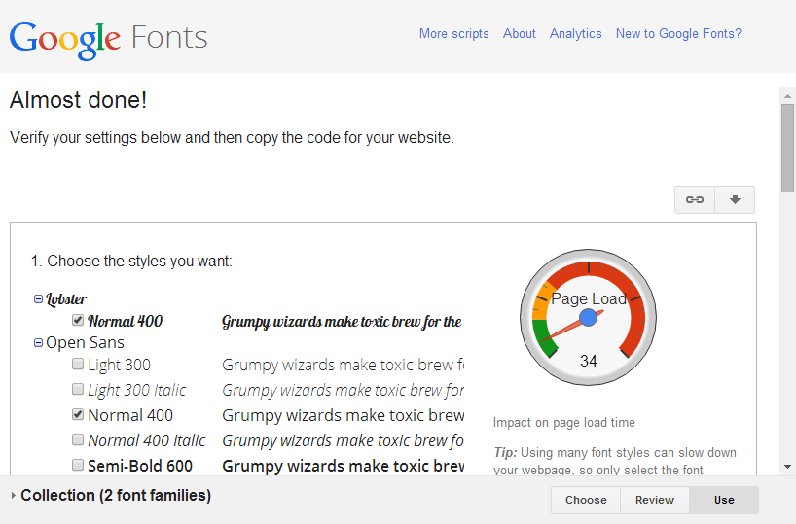Click the vertical scrollbar thumb
This screenshot has width=796, height=524.
click(787, 148)
